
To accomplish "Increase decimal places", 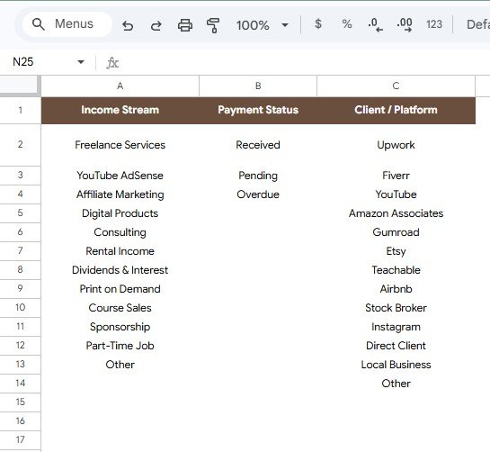I will click(405, 24).
